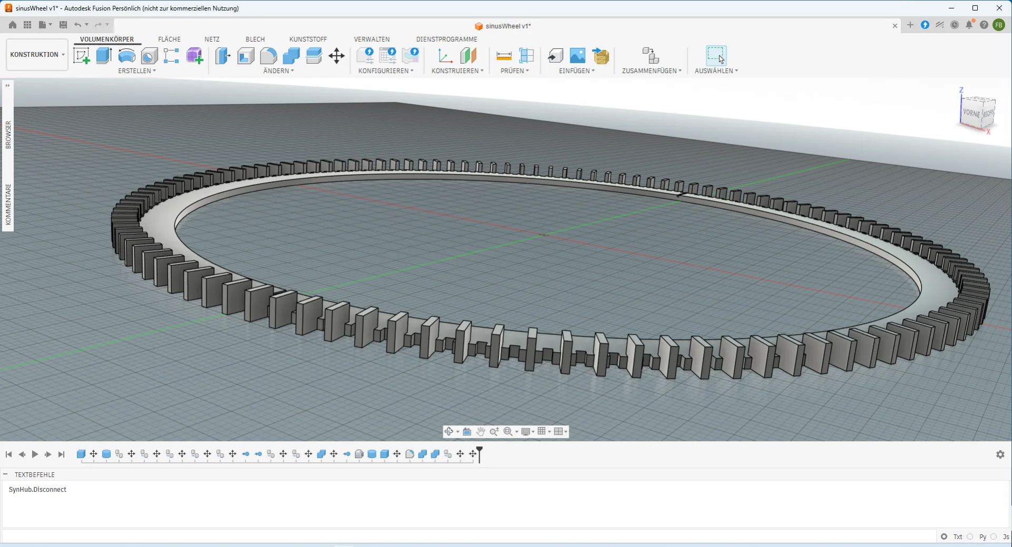
Task: Select the Txt radio button
Action: click(x=944, y=536)
